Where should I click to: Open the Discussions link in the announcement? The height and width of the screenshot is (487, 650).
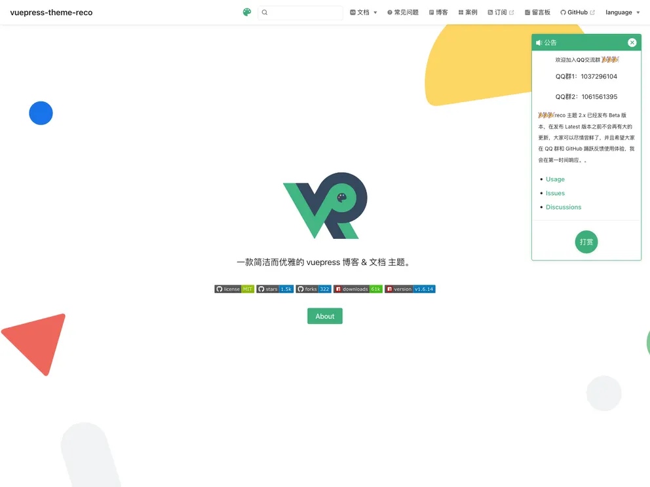[x=564, y=207]
